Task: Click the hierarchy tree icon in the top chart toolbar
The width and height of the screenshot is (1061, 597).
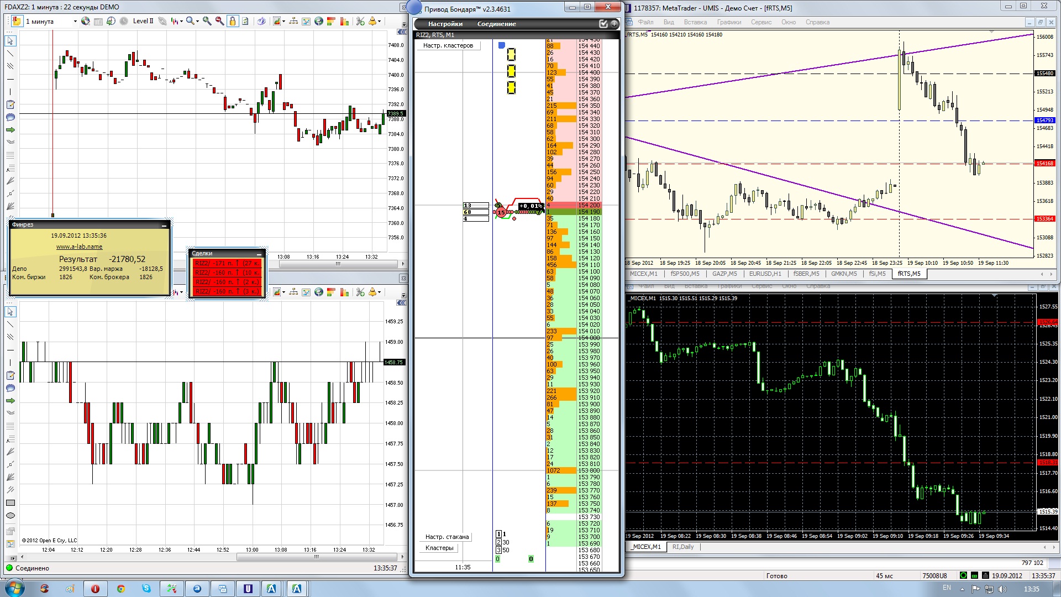Action: [293, 21]
